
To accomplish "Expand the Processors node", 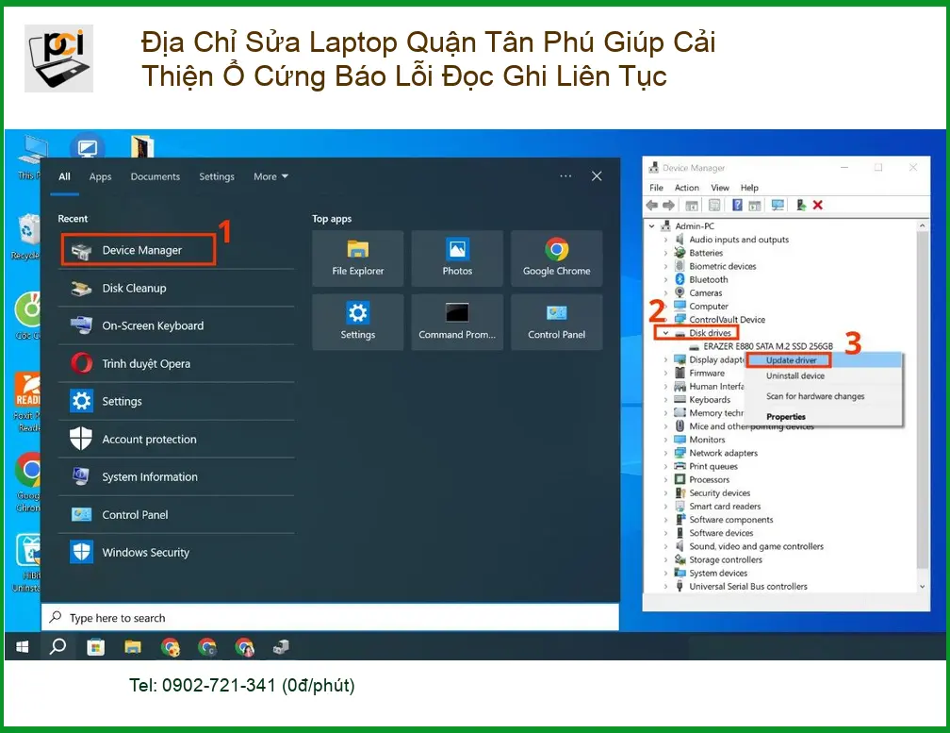I will pyautogui.click(x=665, y=479).
